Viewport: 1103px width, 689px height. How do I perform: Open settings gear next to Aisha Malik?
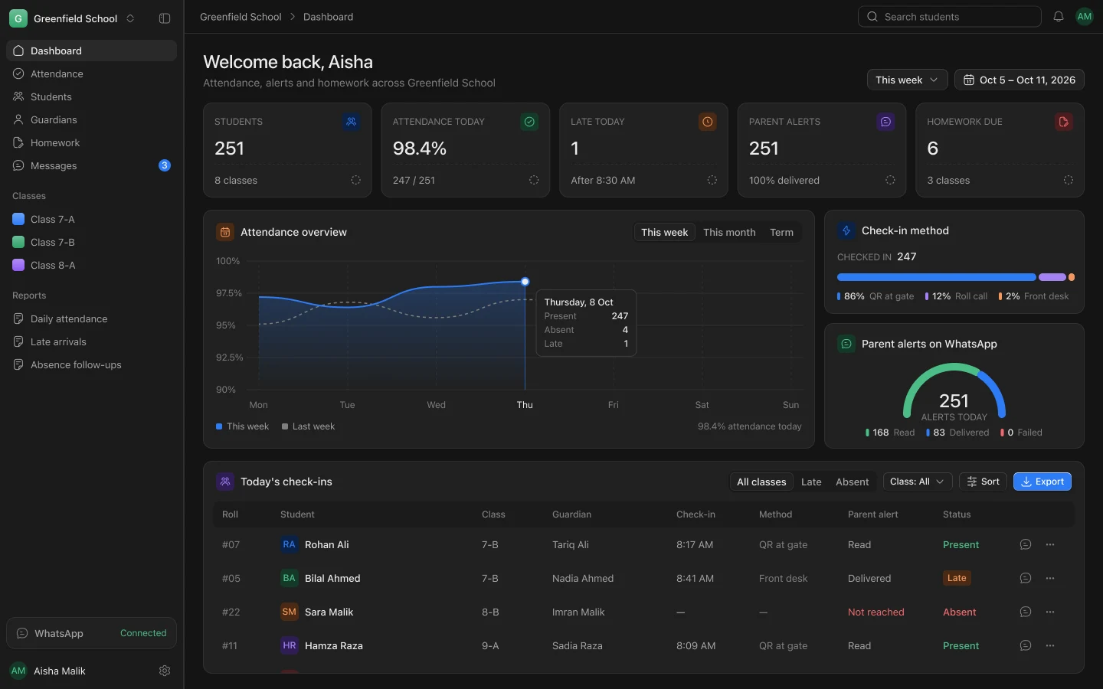[165, 671]
